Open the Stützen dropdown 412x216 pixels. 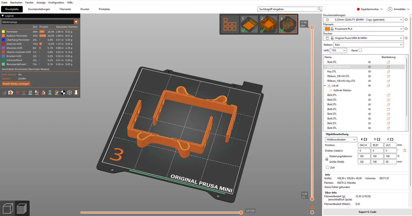(368, 45)
